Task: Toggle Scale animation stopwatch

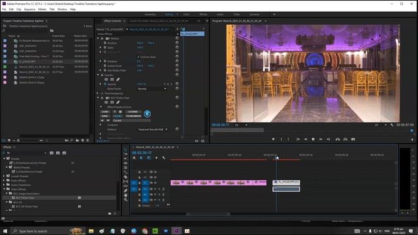Action: (105, 48)
